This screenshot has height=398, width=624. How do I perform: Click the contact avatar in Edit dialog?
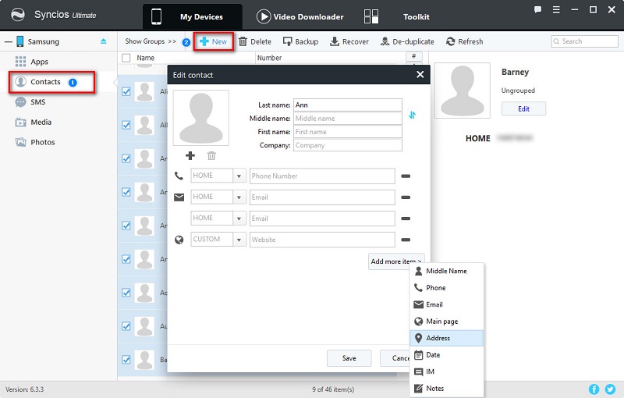point(201,118)
